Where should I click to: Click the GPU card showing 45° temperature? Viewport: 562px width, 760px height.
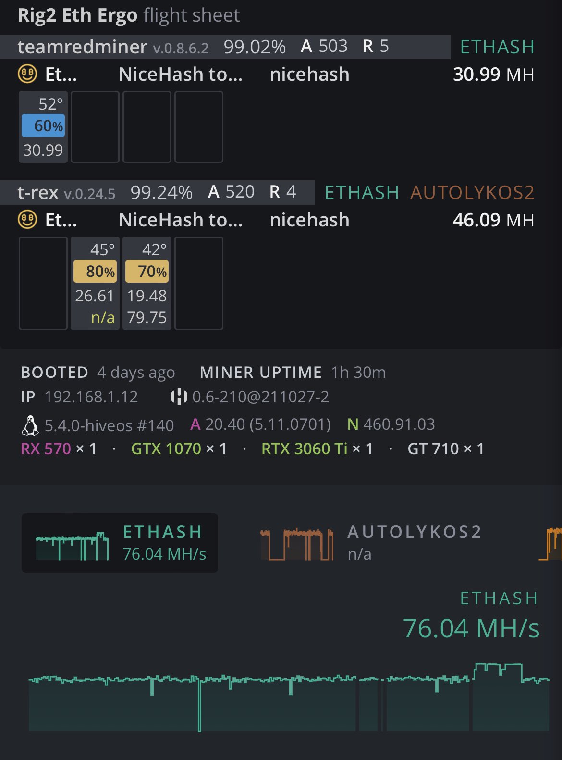95,283
